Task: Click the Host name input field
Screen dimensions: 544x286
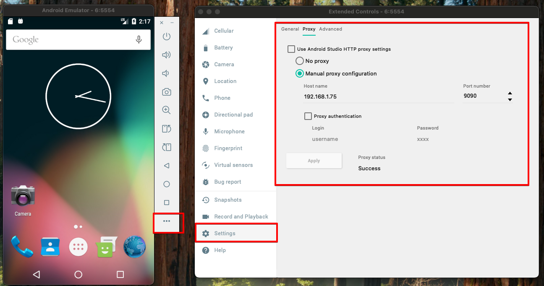Action: pos(378,96)
